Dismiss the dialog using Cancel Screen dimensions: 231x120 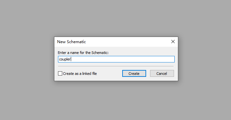[x=162, y=73]
